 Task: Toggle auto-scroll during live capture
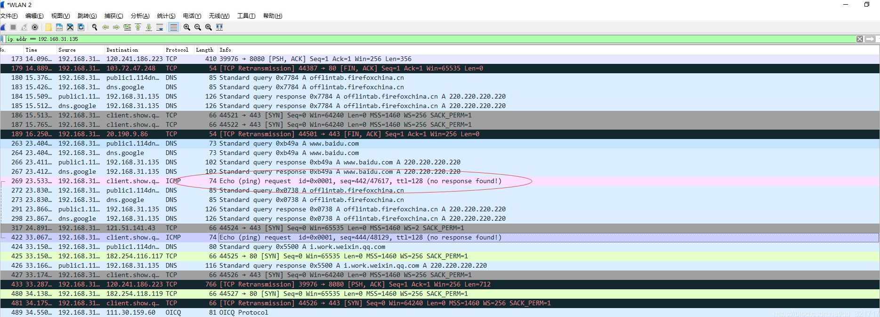click(x=160, y=27)
